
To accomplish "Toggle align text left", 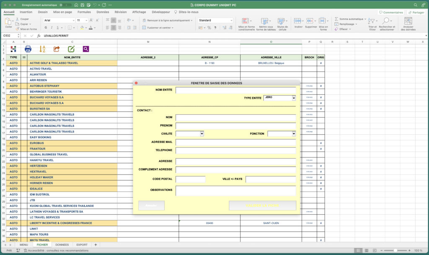I will [108, 28].
